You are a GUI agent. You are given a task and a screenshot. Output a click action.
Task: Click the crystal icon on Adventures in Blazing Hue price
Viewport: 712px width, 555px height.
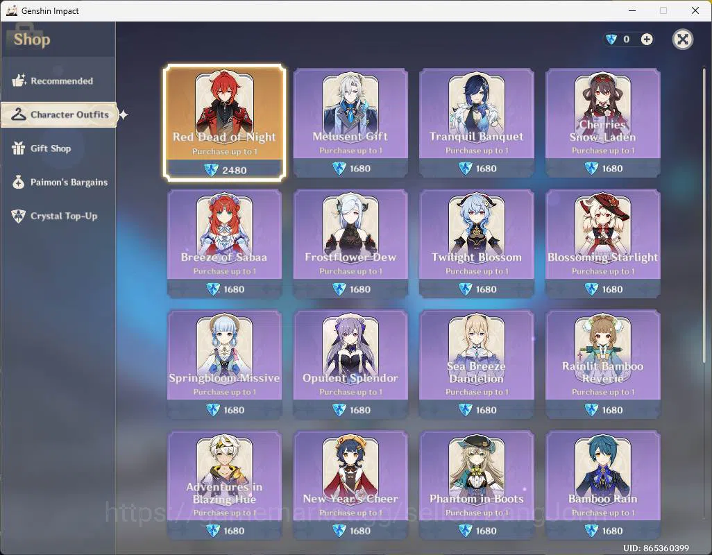(x=213, y=531)
